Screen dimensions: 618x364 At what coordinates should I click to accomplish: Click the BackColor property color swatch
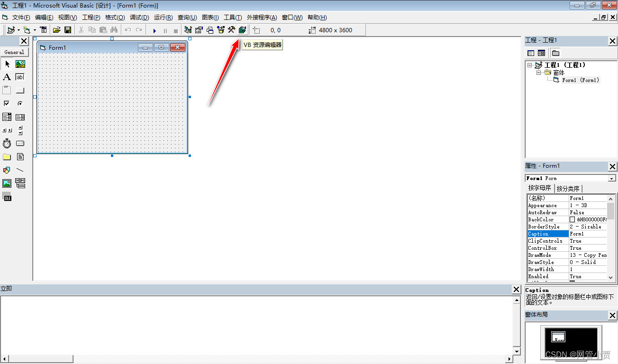click(x=573, y=219)
